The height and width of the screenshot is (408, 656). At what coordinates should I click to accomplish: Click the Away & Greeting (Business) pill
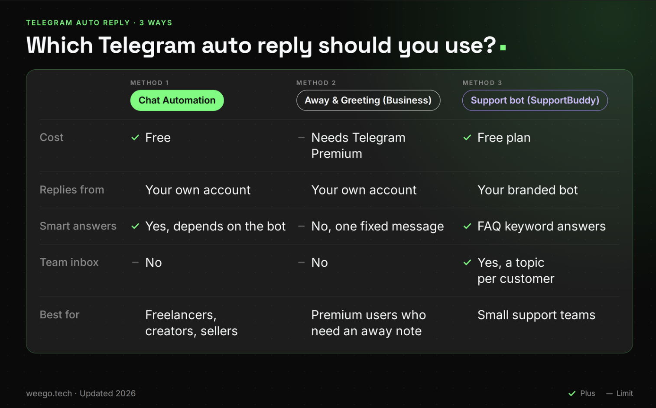coord(368,100)
